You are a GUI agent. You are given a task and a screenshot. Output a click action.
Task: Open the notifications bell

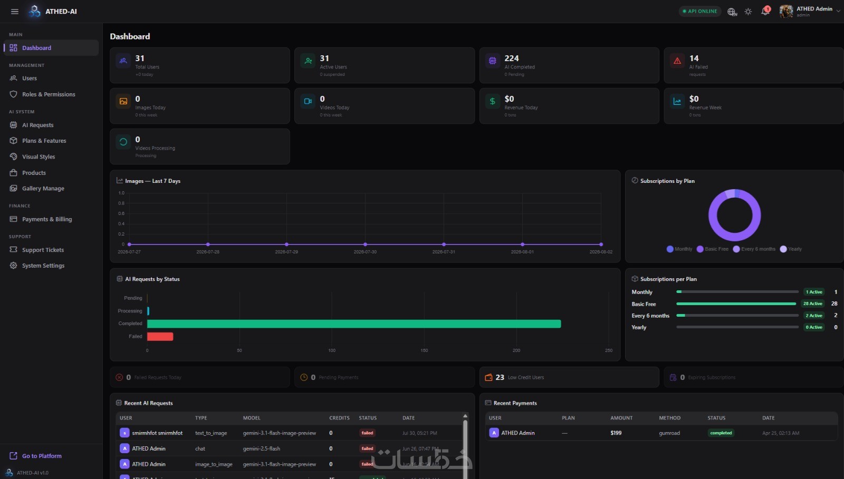point(765,11)
